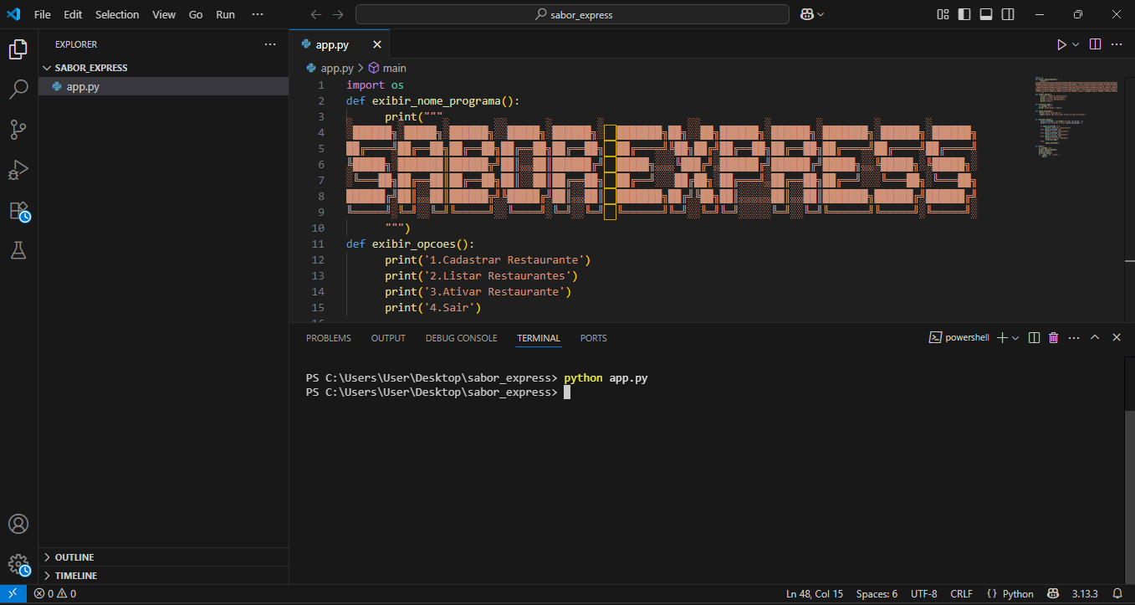Add a new terminal with plus icon

(x=1002, y=337)
